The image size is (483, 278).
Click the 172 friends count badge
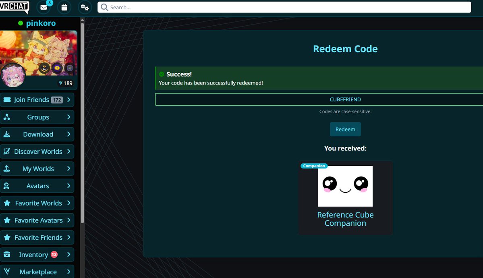pos(57,100)
